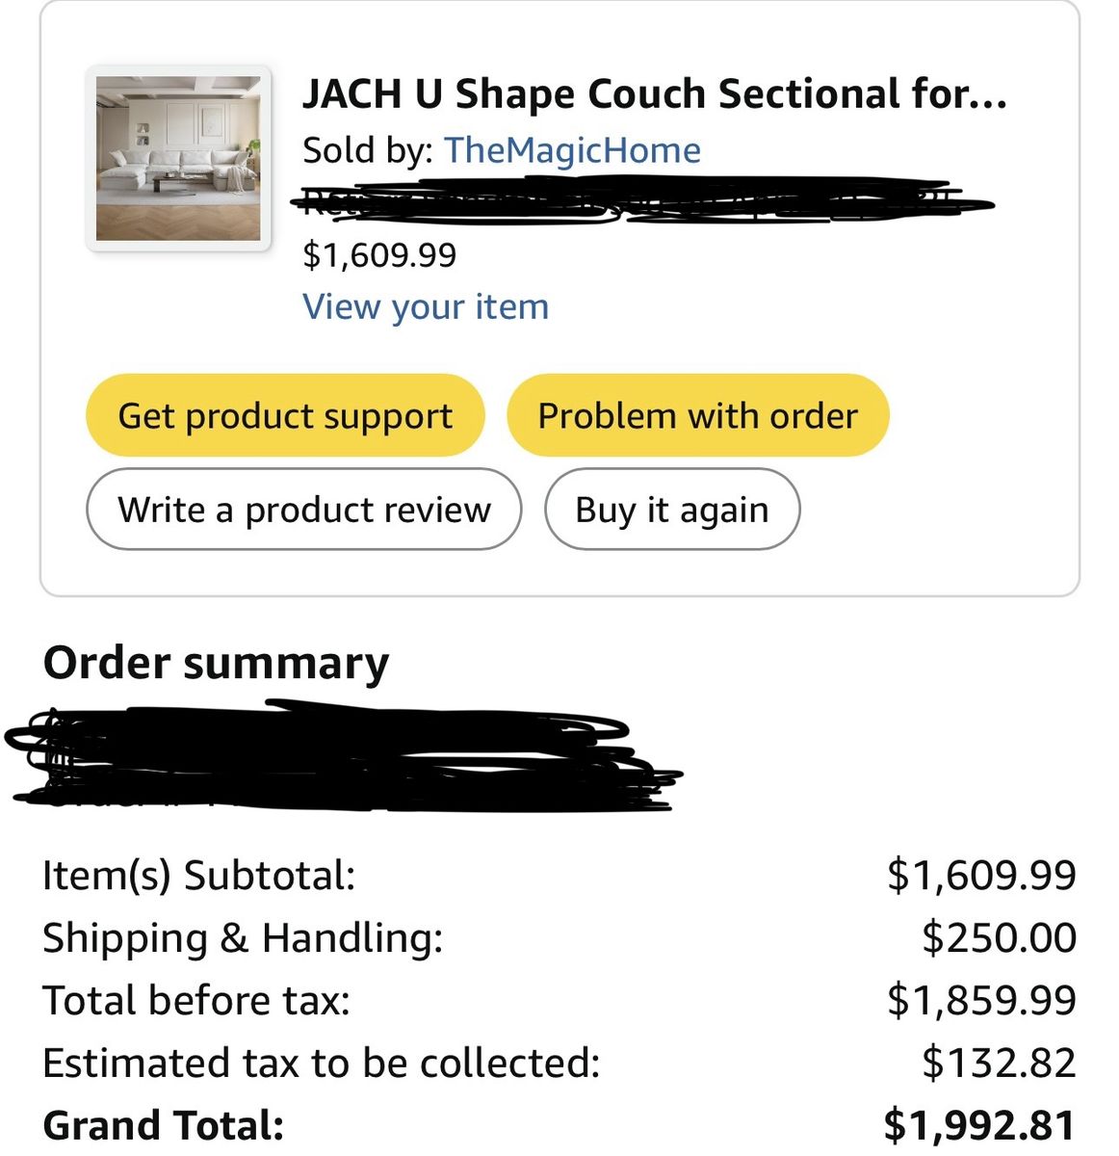Image resolution: width=1119 pixels, height=1156 pixels.
Task: Click the Item(s) Subtotal label
Action: (199, 875)
